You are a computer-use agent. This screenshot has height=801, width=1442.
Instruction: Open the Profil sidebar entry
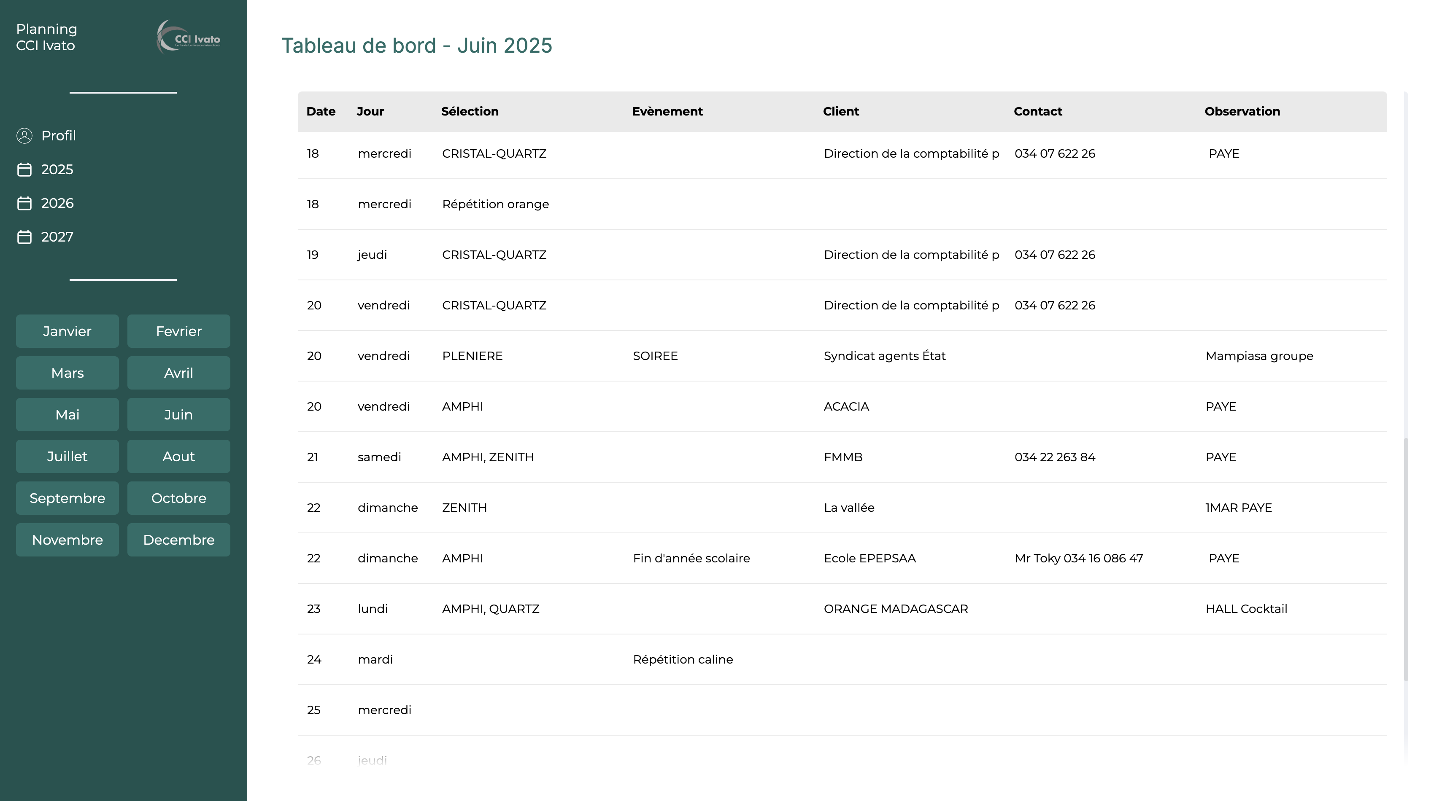pos(59,135)
